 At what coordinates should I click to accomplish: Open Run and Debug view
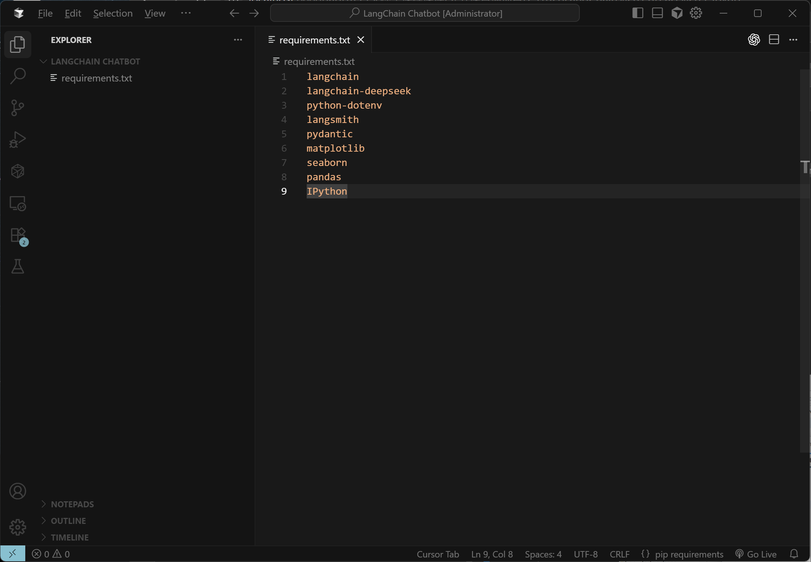[x=17, y=140]
